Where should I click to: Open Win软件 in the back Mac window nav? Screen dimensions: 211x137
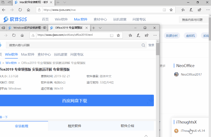[x=61, y=19]
